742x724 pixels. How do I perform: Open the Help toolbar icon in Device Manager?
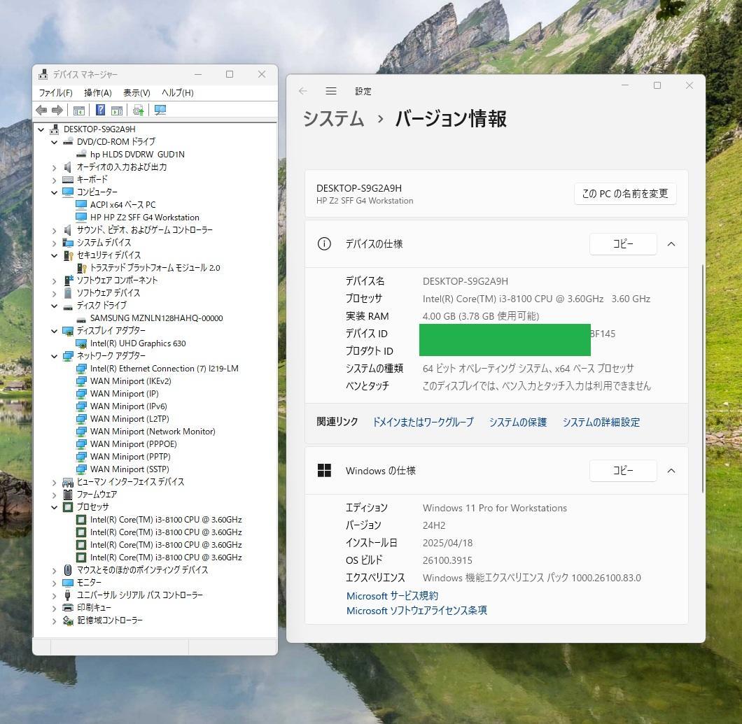click(x=99, y=110)
